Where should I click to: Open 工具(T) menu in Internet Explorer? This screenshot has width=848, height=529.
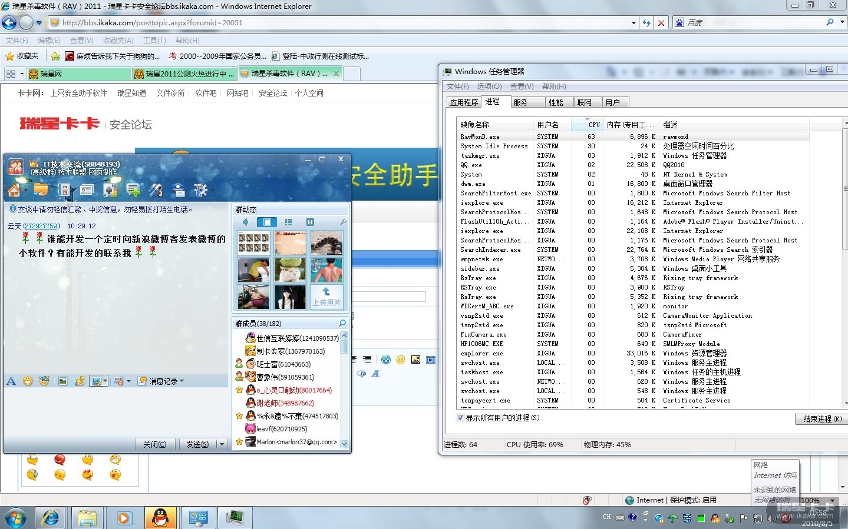(x=154, y=41)
